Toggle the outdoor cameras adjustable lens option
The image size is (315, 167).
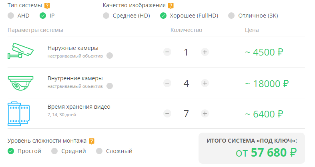pyautogui.click(x=110, y=56)
